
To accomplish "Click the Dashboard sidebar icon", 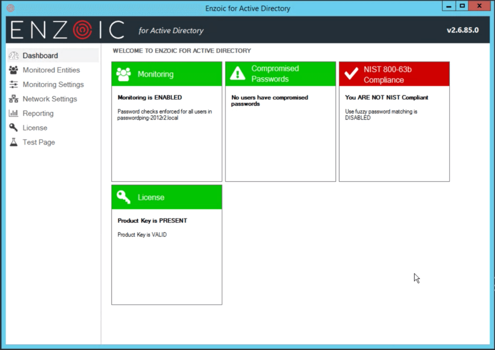I will tap(13, 55).
